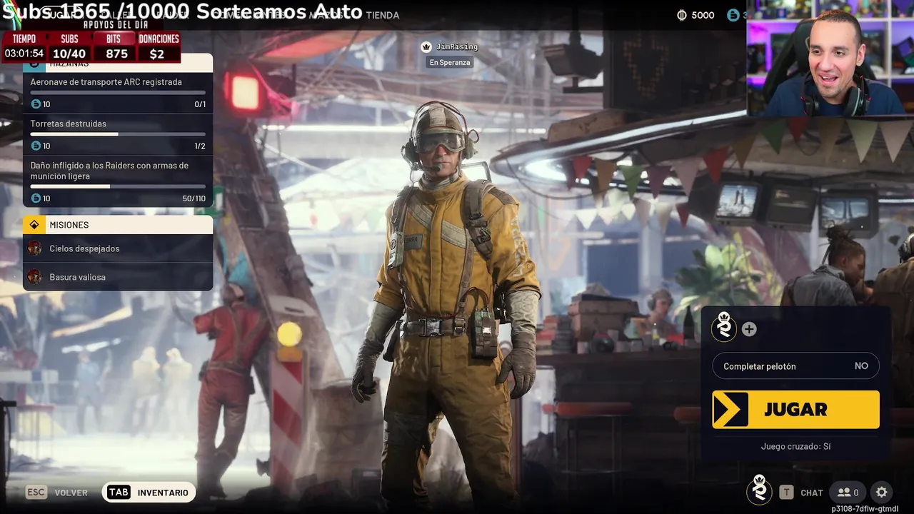Viewport: 914px width, 514px height.
Task: Go back with ESC VOLVER
Action: coord(57,493)
